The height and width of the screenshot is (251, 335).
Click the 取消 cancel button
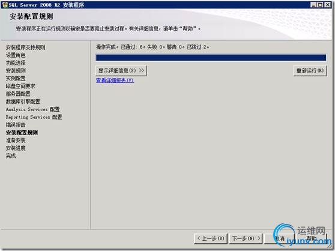[x=280, y=238]
